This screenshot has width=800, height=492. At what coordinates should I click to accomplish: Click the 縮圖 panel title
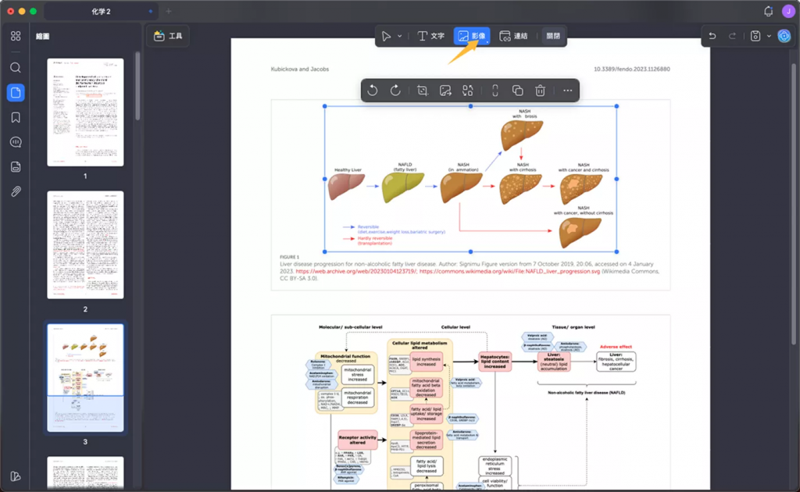(x=42, y=36)
